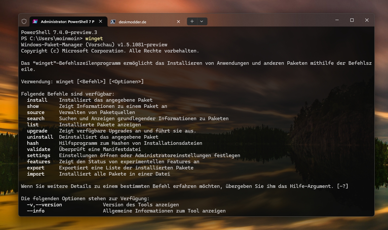This screenshot has height=230, width=388.
Task: Click 'Installiert das angegebene Paket' description
Action: click(106, 100)
